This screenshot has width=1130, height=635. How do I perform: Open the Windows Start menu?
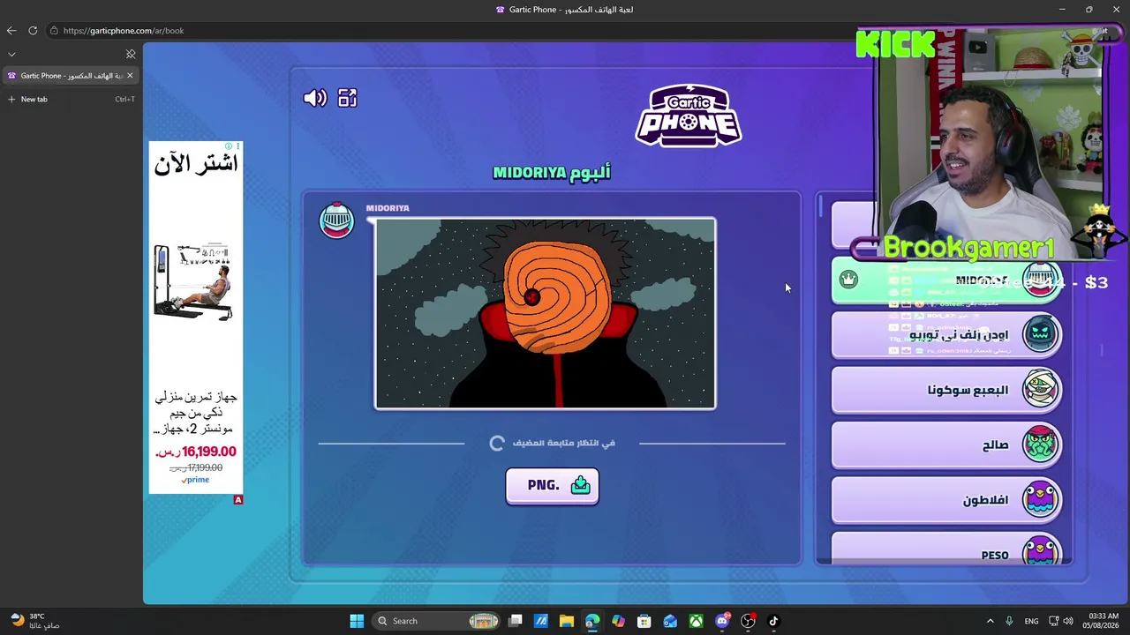click(x=357, y=621)
